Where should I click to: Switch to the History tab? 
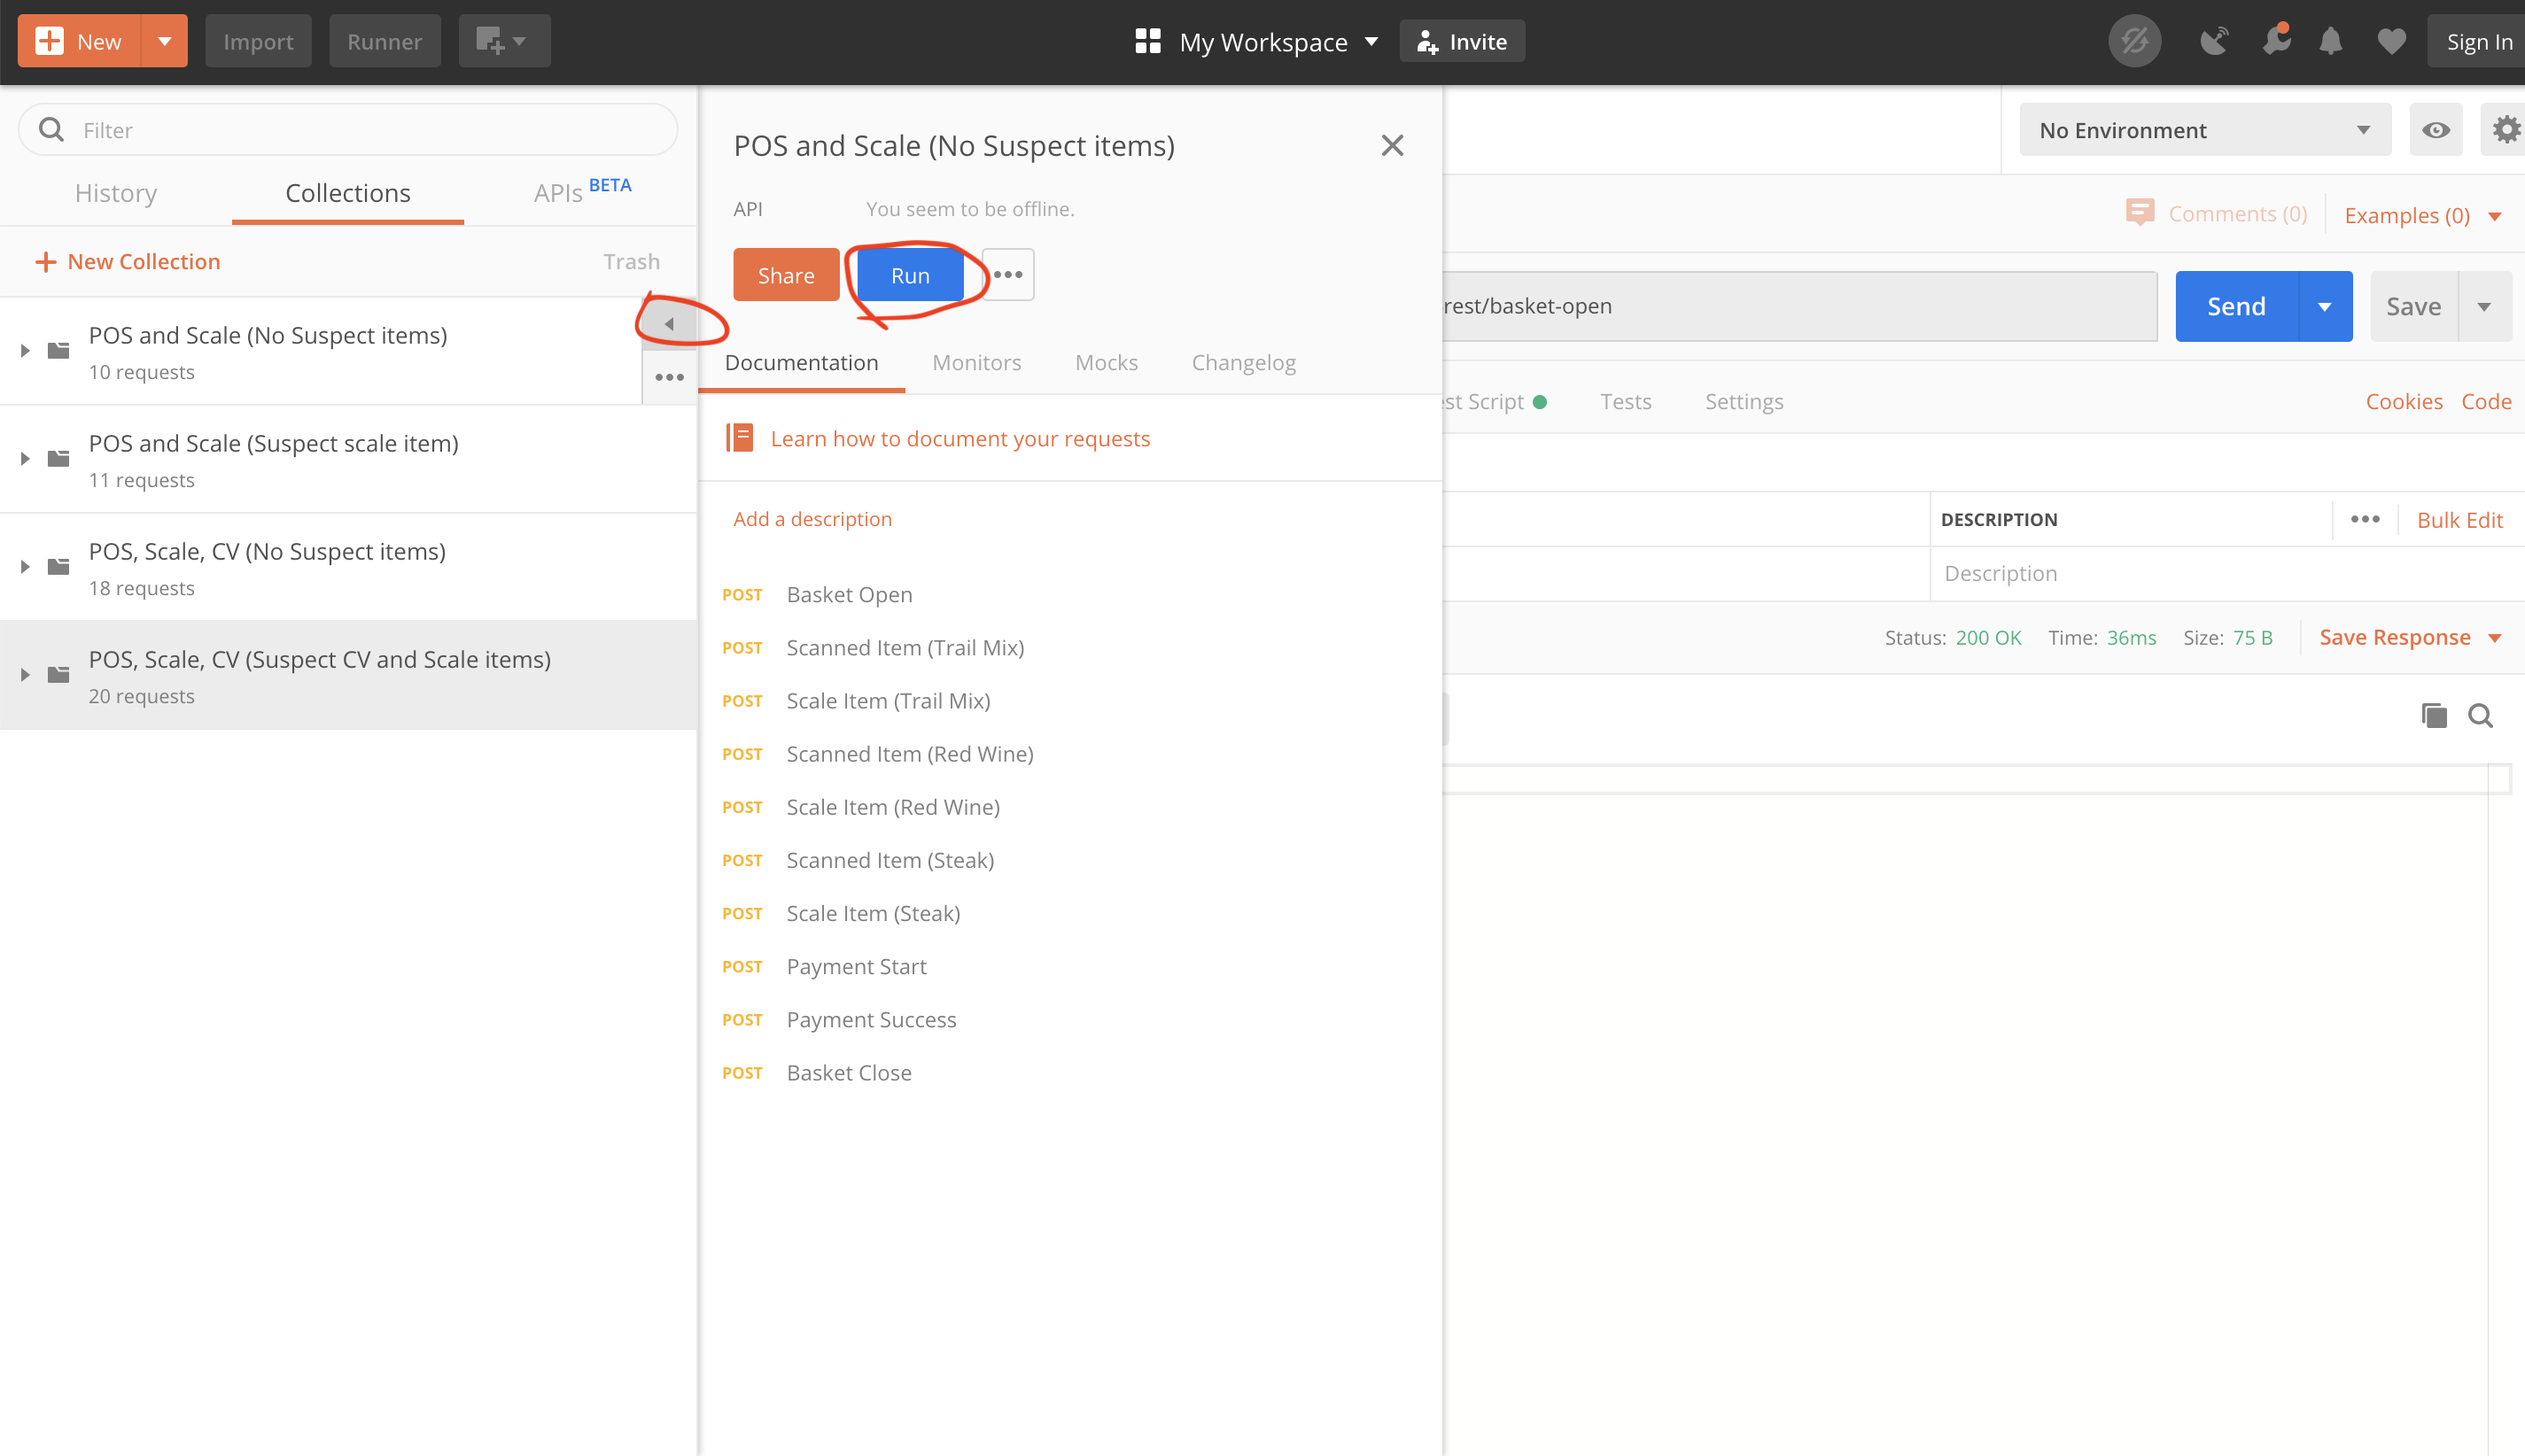(x=116, y=193)
